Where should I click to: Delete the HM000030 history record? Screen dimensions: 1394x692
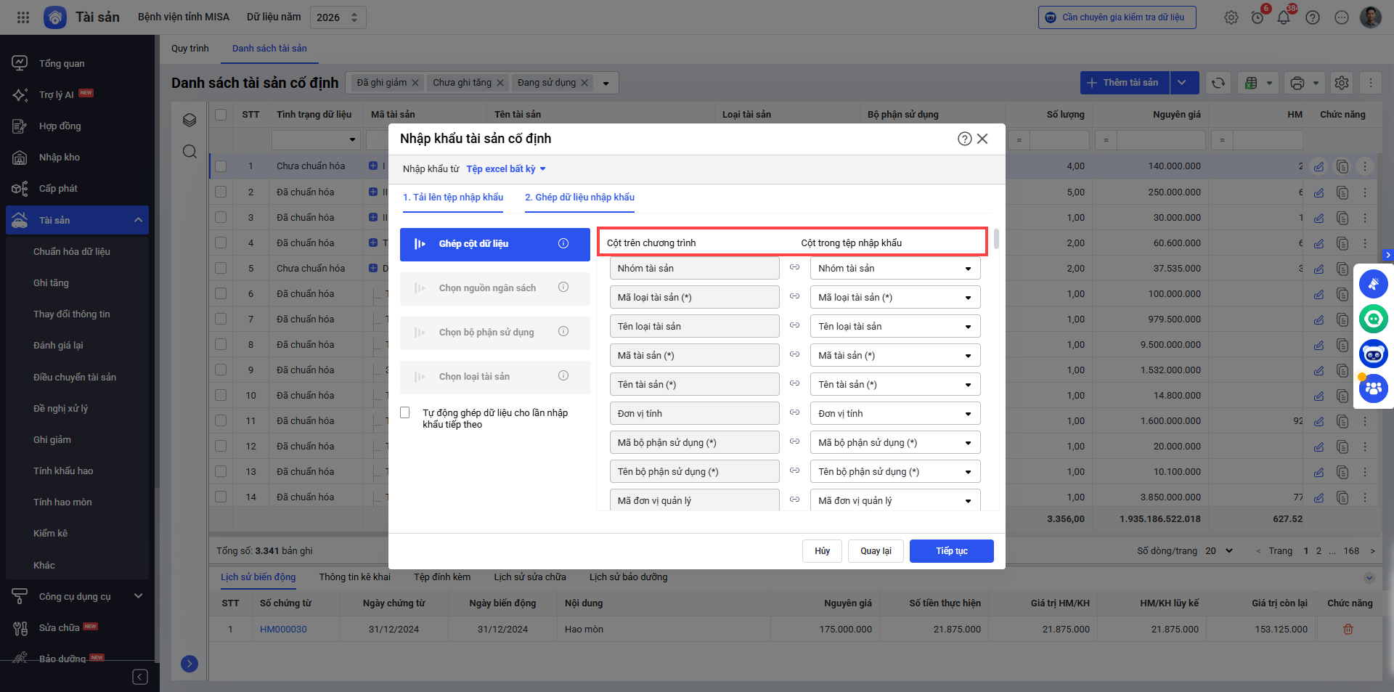[x=1348, y=630]
